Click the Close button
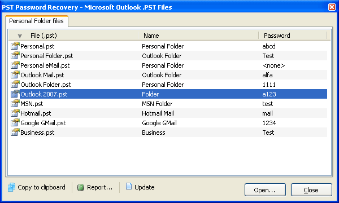This screenshot has height=203, width=339. [x=311, y=190]
